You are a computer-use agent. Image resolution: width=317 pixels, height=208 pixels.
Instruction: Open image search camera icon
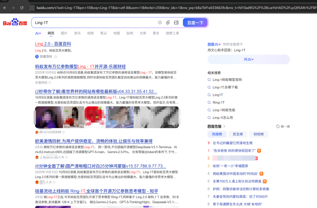[x=176, y=22]
